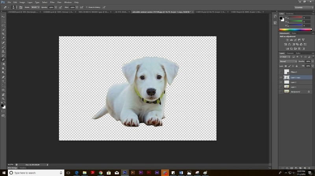The image size is (315, 176).
Task: Open the Essentials workspace dropdown
Action: click(304, 7)
